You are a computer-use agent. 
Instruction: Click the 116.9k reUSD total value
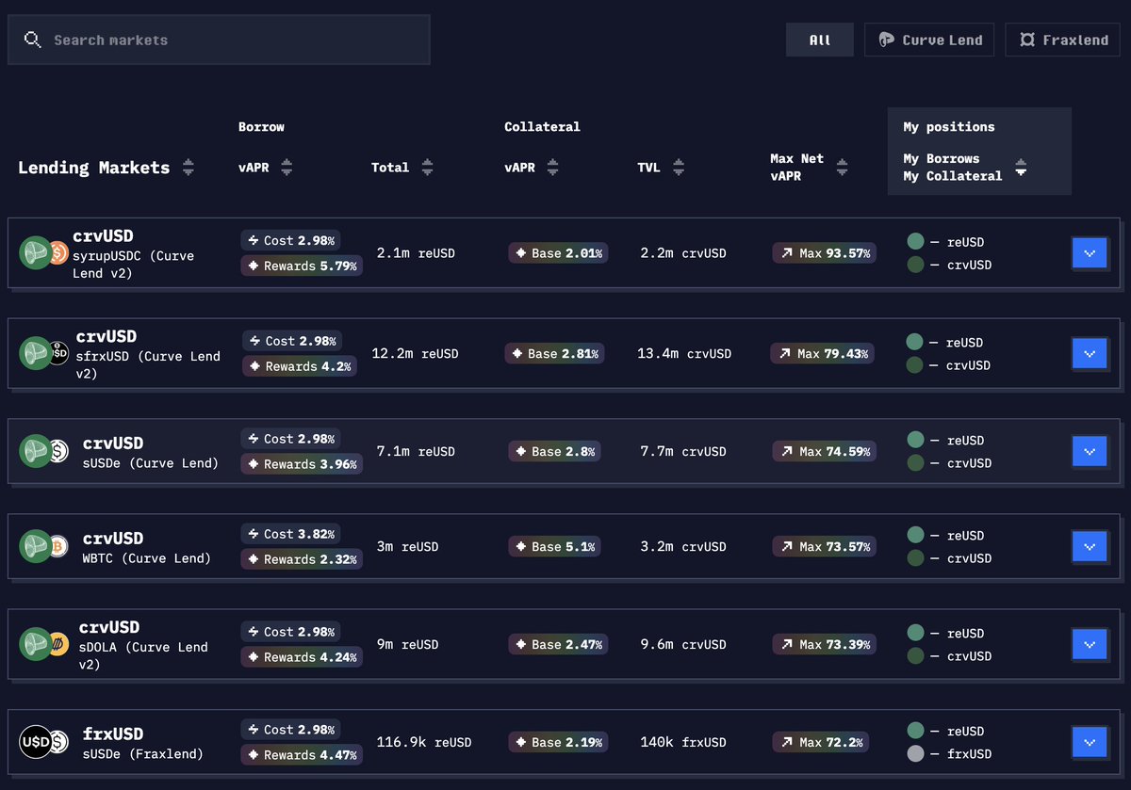tap(423, 743)
